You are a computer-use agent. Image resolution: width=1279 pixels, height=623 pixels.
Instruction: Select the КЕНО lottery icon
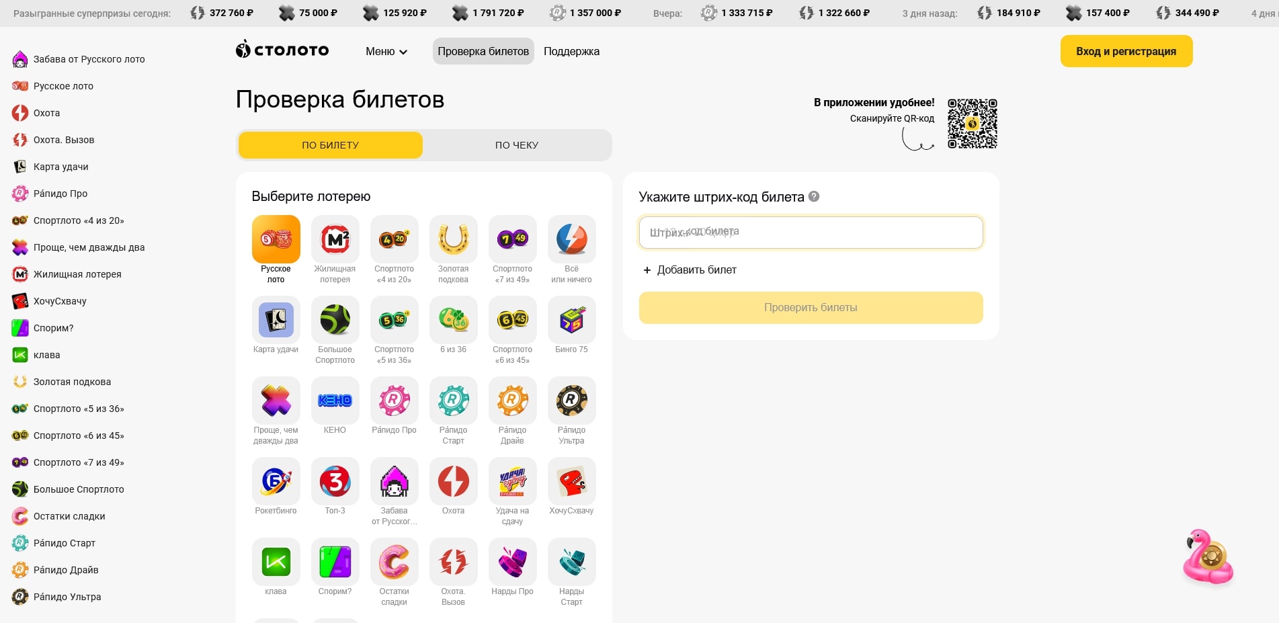click(x=335, y=401)
